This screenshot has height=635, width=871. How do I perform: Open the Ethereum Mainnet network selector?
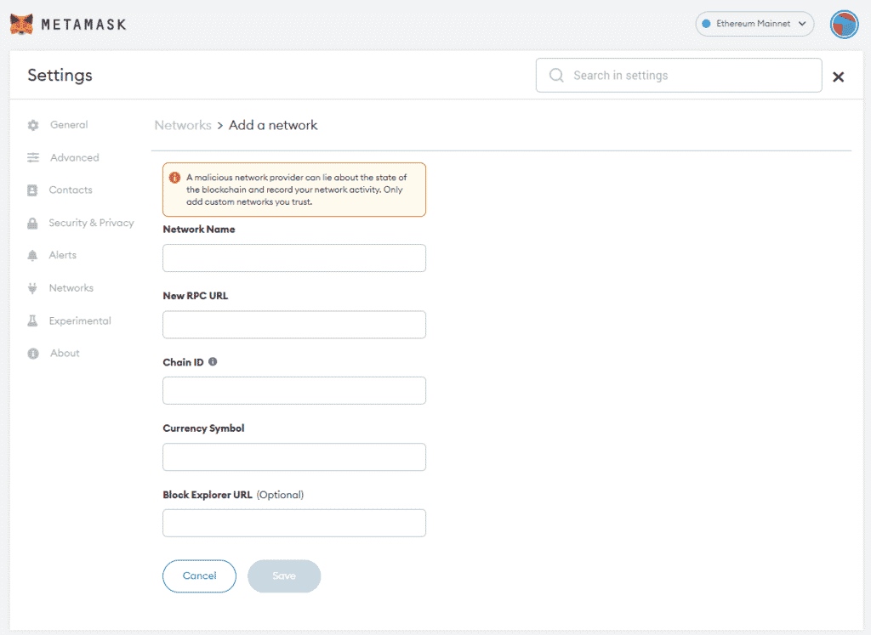coord(754,24)
